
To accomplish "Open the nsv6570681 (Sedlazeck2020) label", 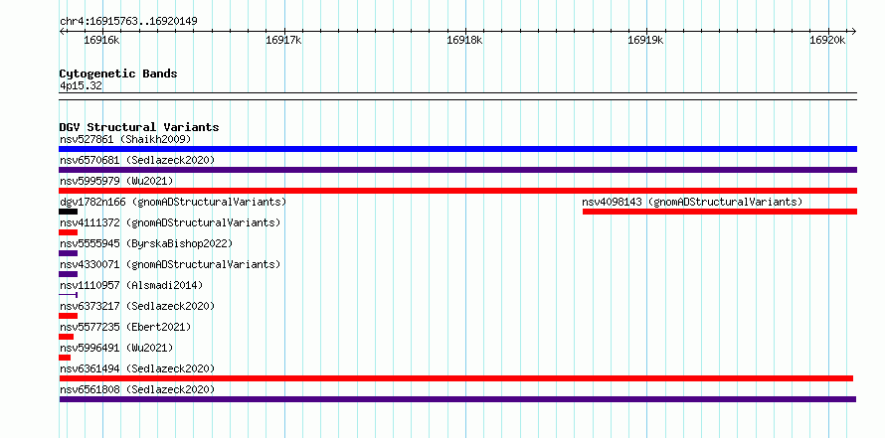I will click(x=137, y=160).
